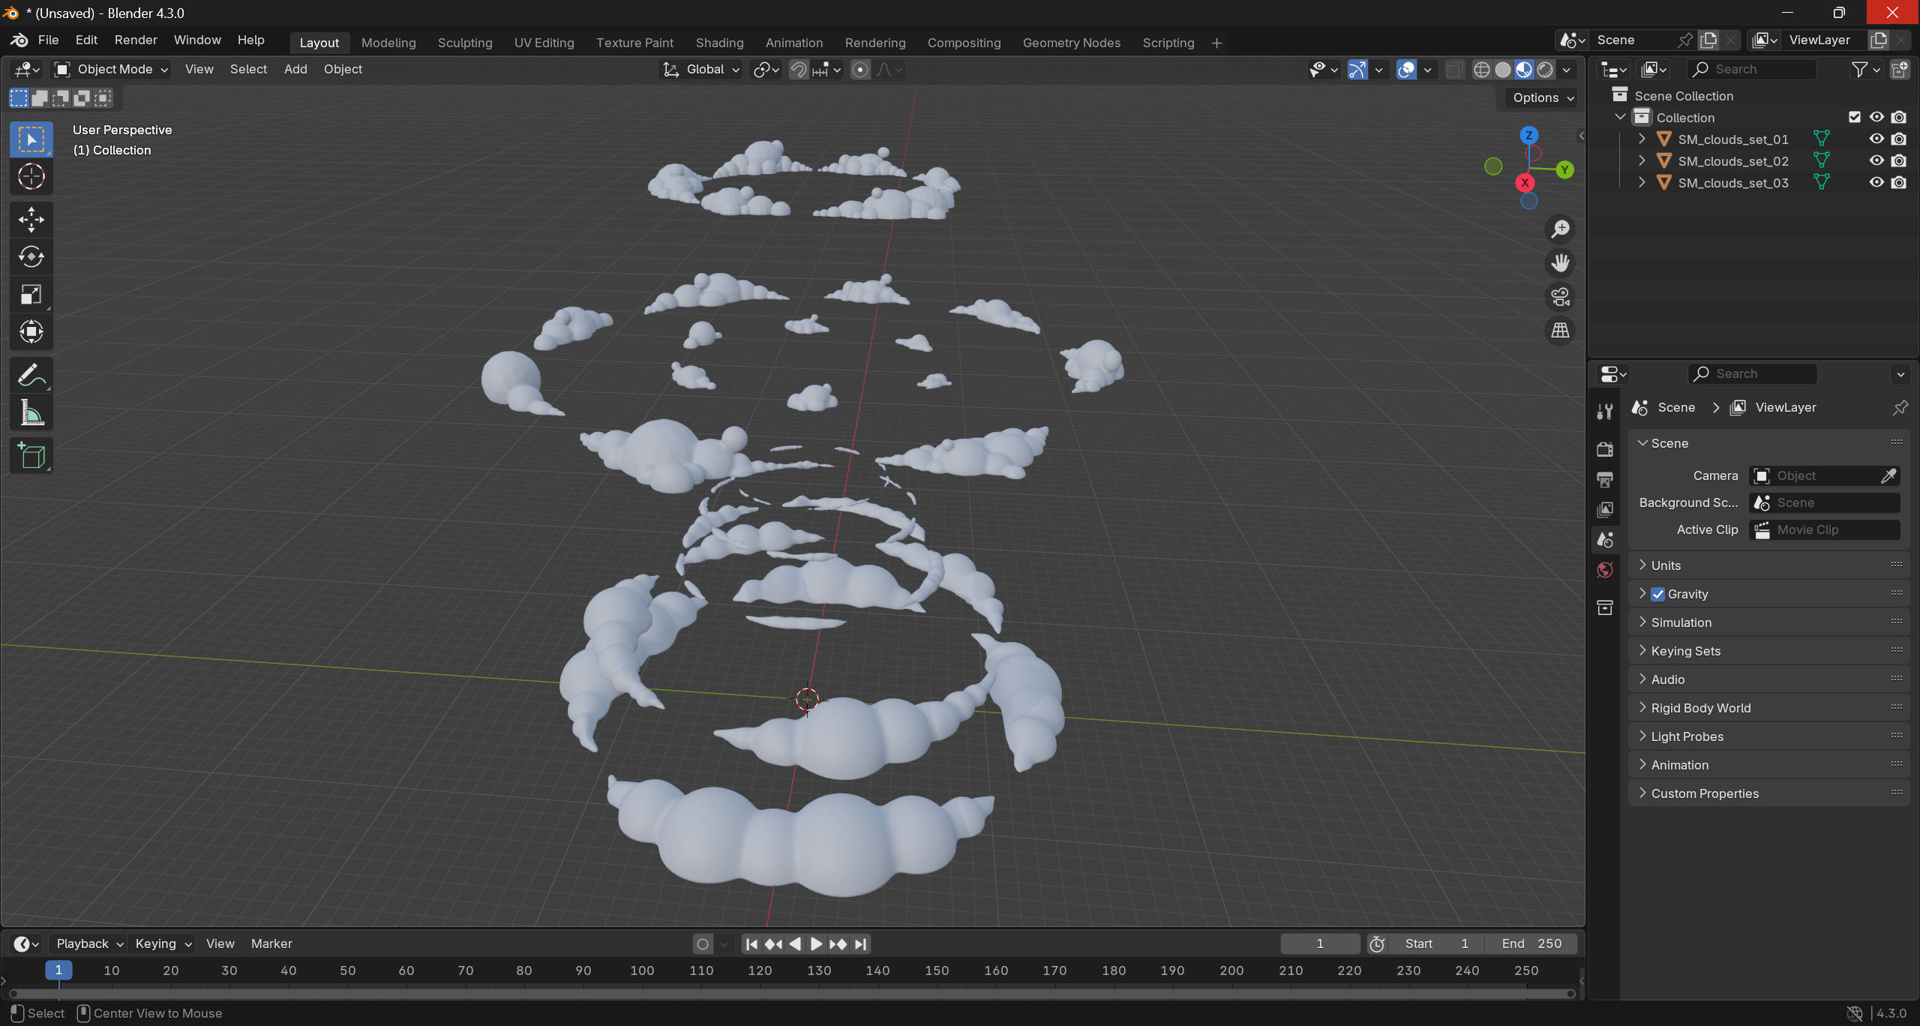
Task: Open the File menu
Action: pos(48,40)
